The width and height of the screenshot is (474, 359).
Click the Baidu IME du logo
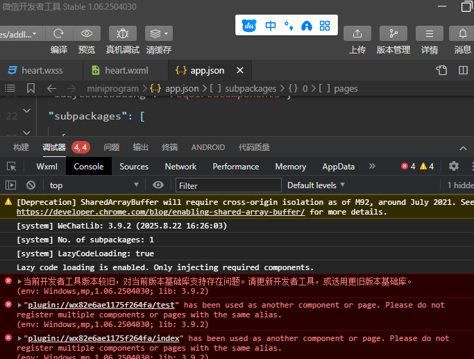(x=249, y=26)
